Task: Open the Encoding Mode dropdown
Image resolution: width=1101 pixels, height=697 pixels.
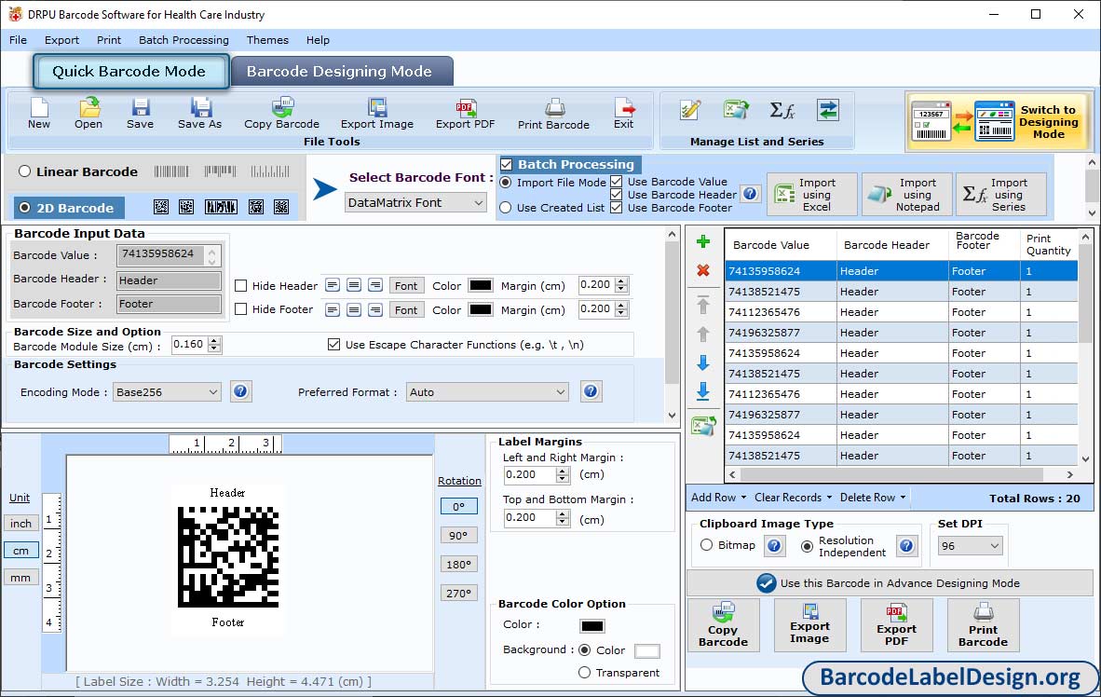Action: [167, 392]
